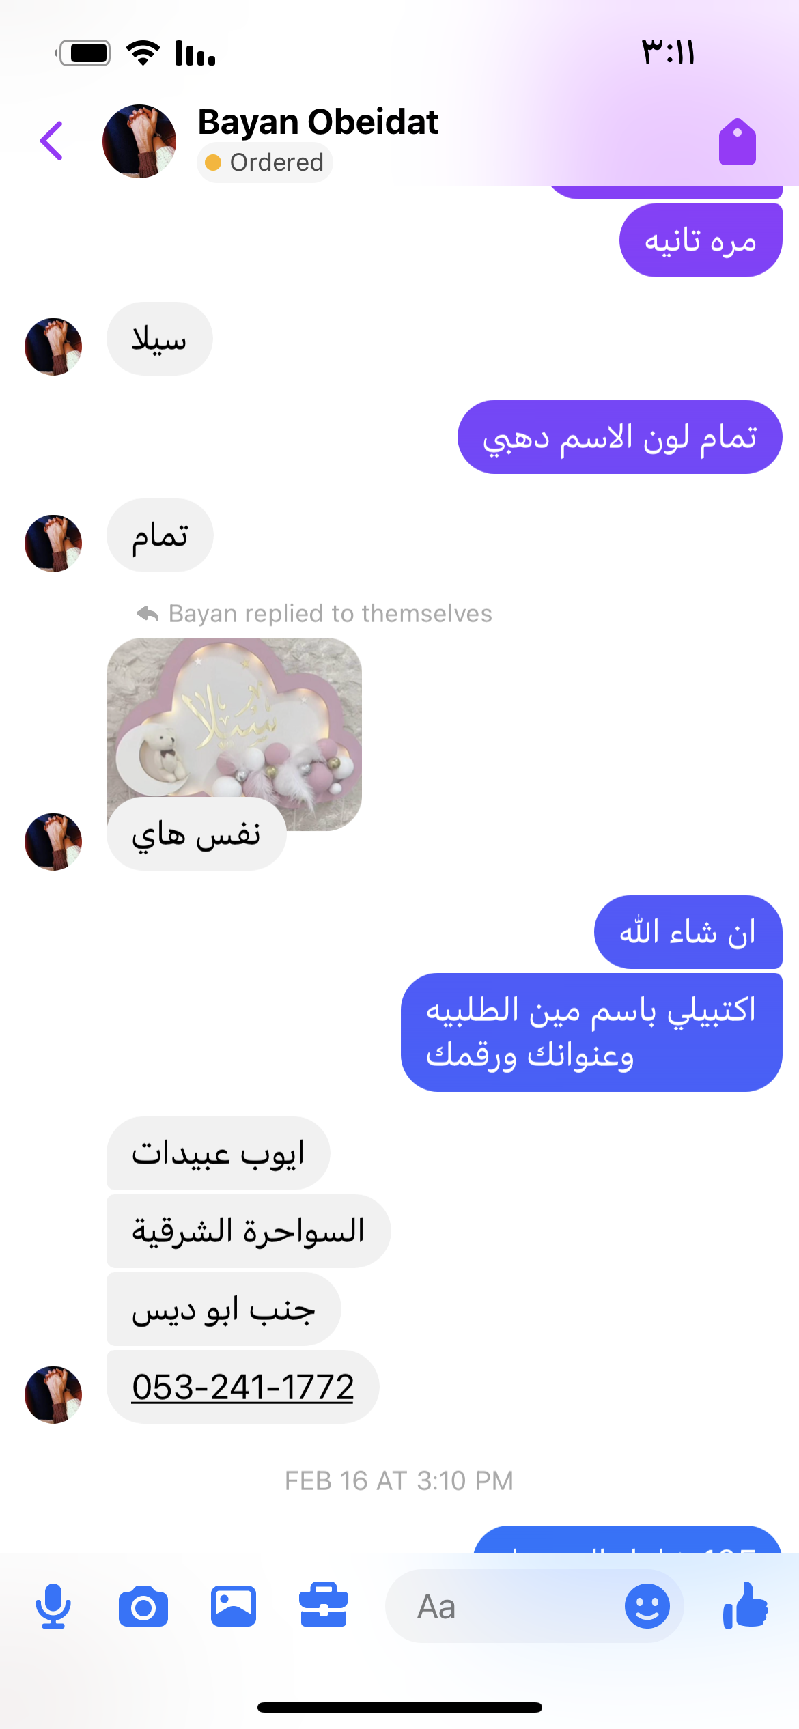This screenshot has width=799, height=1729.
Task: Tap the purple back arrow
Action: 52,141
